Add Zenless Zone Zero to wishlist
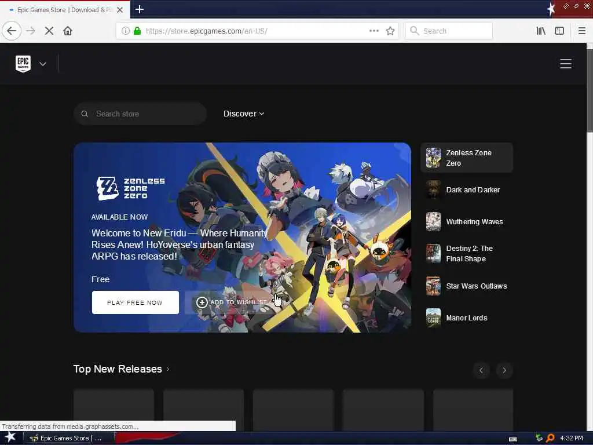The width and height of the screenshot is (593, 445). coord(230,302)
